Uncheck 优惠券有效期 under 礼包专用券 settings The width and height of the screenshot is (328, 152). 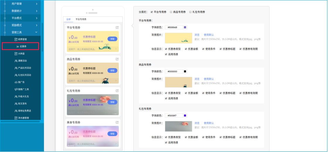pyautogui.click(x=240, y=137)
